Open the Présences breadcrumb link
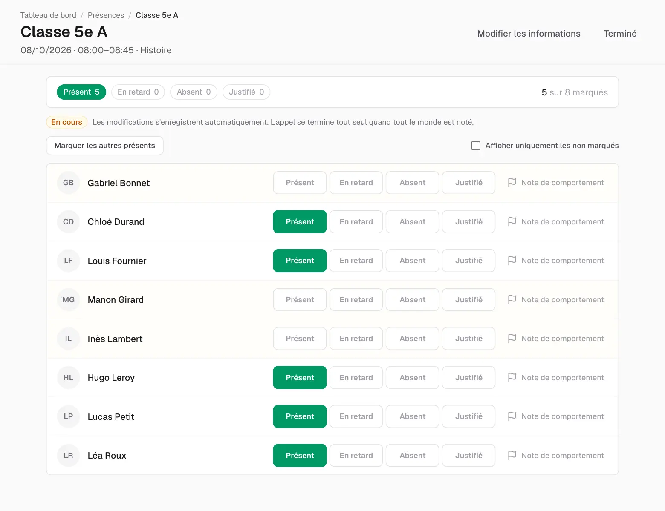The height and width of the screenshot is (511, 665). tap(106, 15)
